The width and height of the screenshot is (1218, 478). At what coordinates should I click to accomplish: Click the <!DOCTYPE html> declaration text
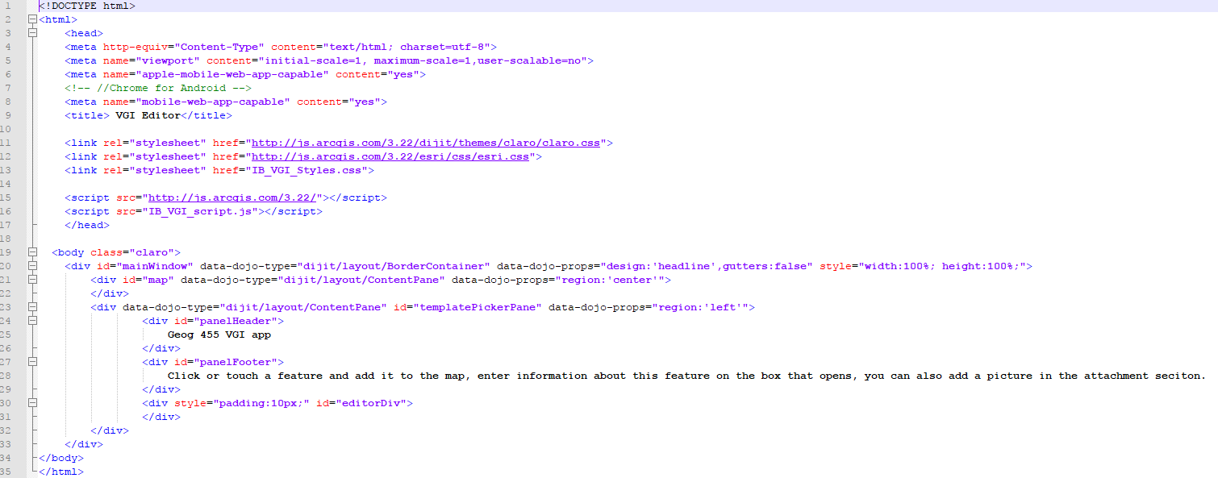87,6
